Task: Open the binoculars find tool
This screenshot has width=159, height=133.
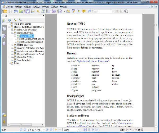Action: coord(43,11)
